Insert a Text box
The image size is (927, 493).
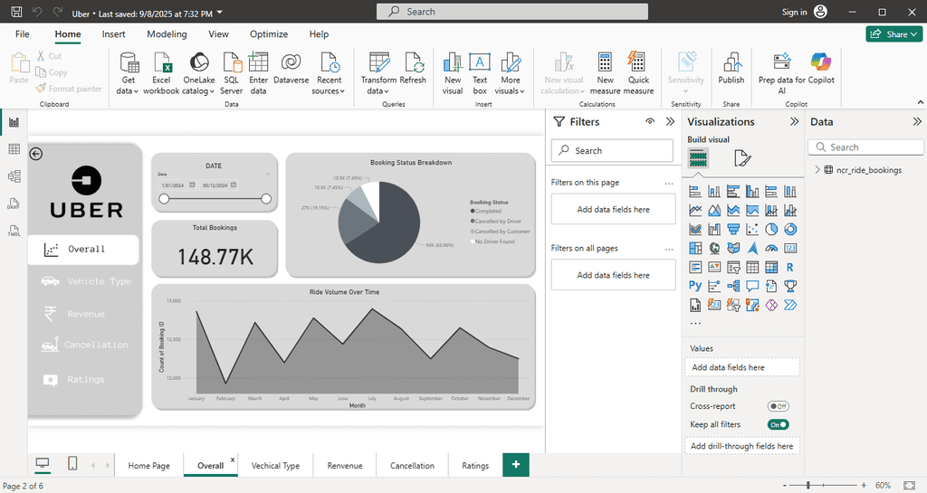[x=480, y=63]
